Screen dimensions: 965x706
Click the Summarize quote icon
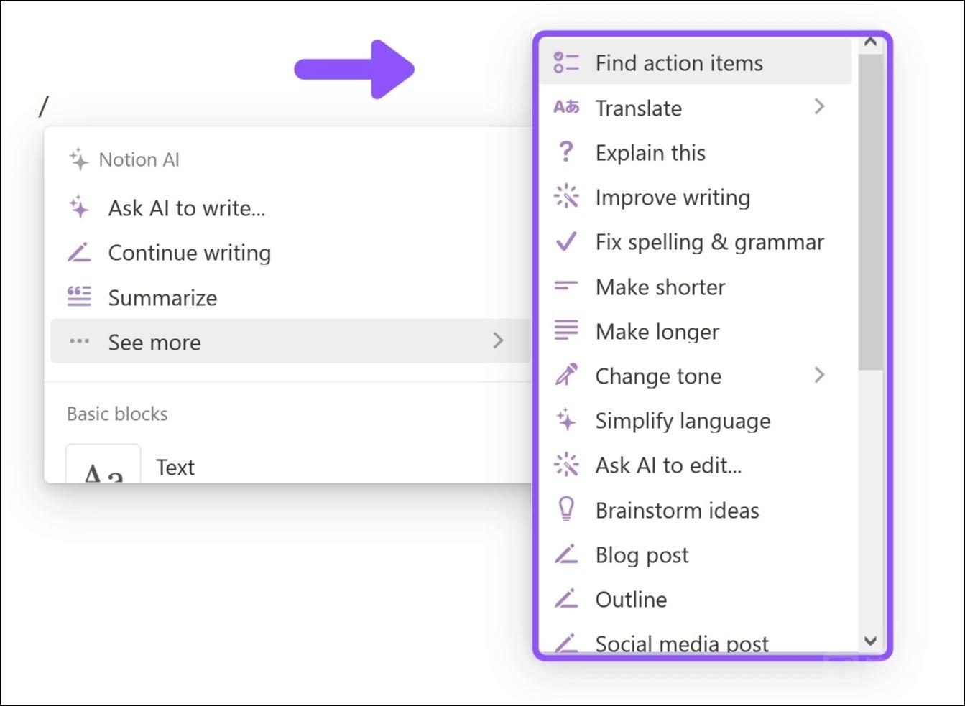tap(79, 297)
